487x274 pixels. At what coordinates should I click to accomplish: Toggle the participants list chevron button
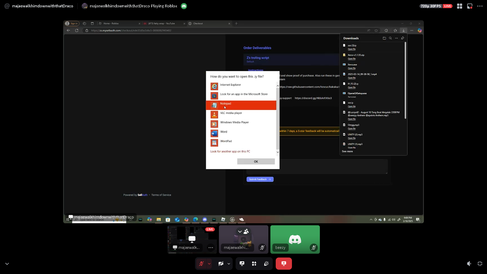tap(243, 231)
